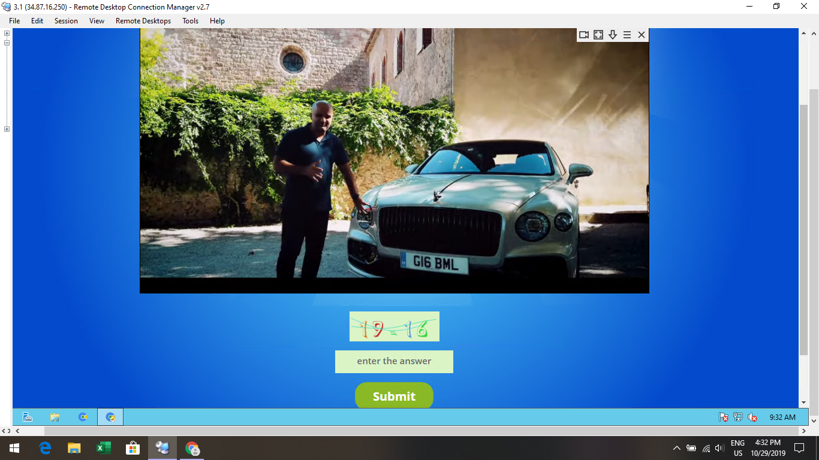This screenshot has width=819, height=460.
Task: Close the video overlay with the X icon
Action: (x=642, y=35)
